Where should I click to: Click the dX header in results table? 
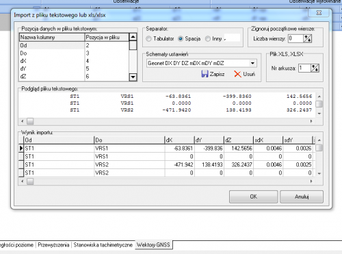click(x=180, y=140)
